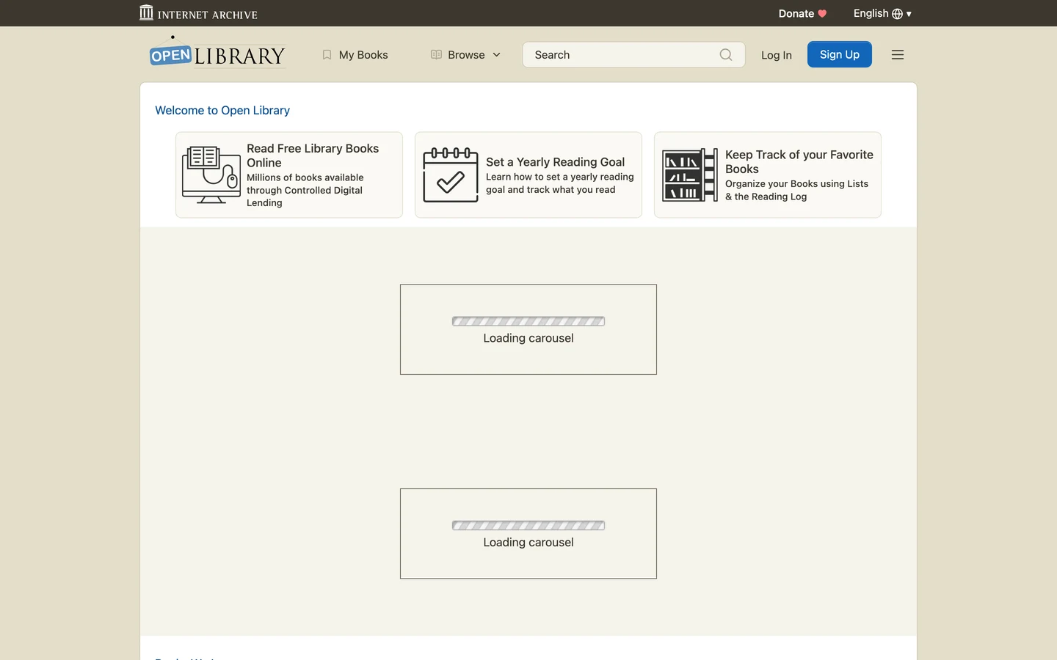Screen dimensions: 1057x660
Task: Click the red heart icon beside Donate
Action: 822,13
